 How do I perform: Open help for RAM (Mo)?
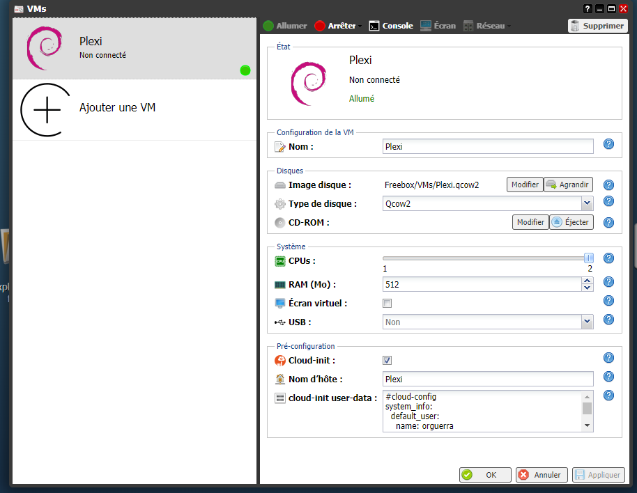608,281
